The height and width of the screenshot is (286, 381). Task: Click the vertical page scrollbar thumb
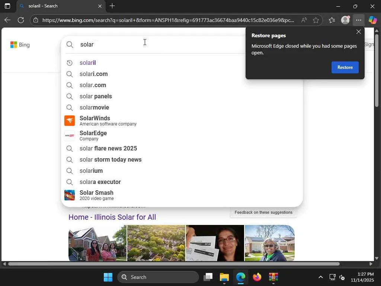tap(377, 70)
